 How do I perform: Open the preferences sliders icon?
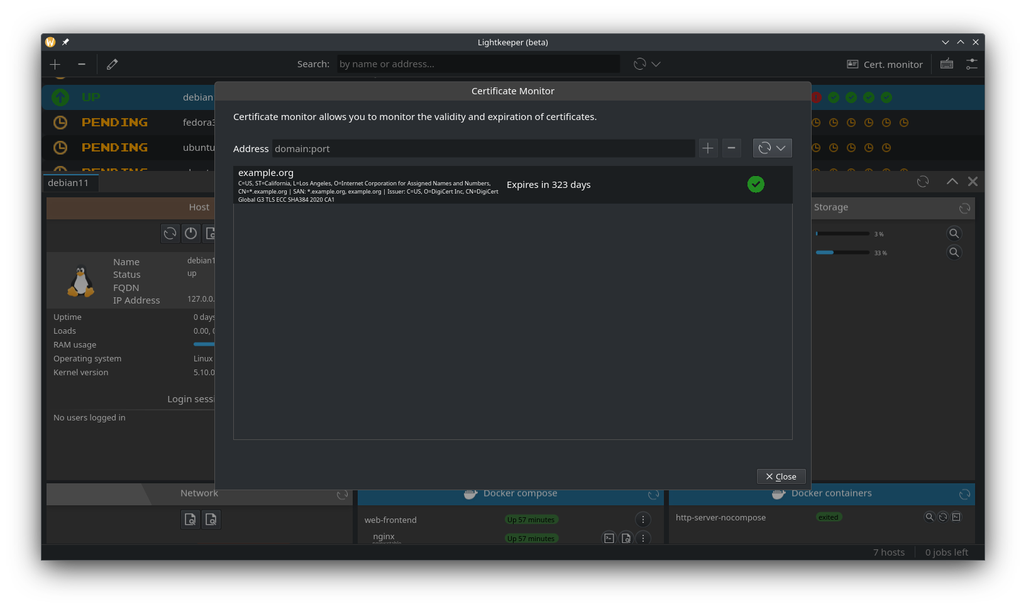coord(971,64)
